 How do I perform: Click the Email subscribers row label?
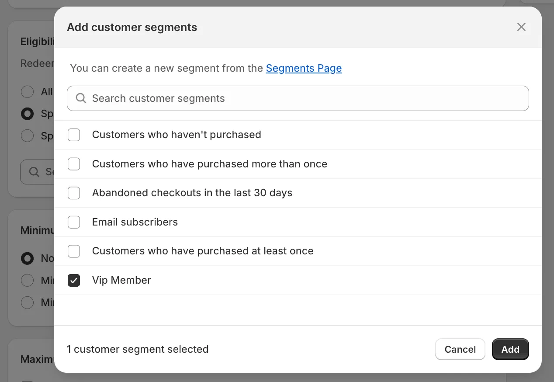[x=135, y=222]
